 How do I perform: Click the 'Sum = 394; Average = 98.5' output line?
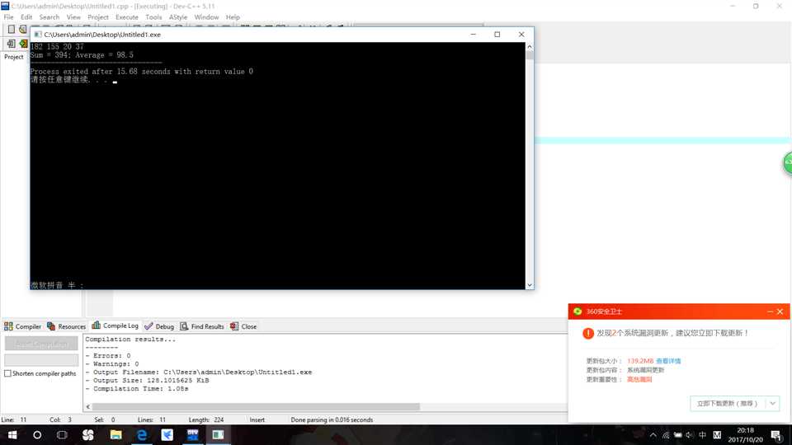[82, 55]
